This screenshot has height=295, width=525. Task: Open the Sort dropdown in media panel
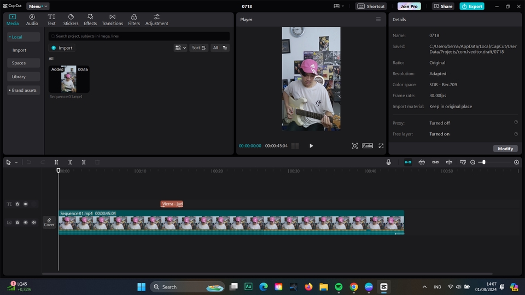point(199,48)
